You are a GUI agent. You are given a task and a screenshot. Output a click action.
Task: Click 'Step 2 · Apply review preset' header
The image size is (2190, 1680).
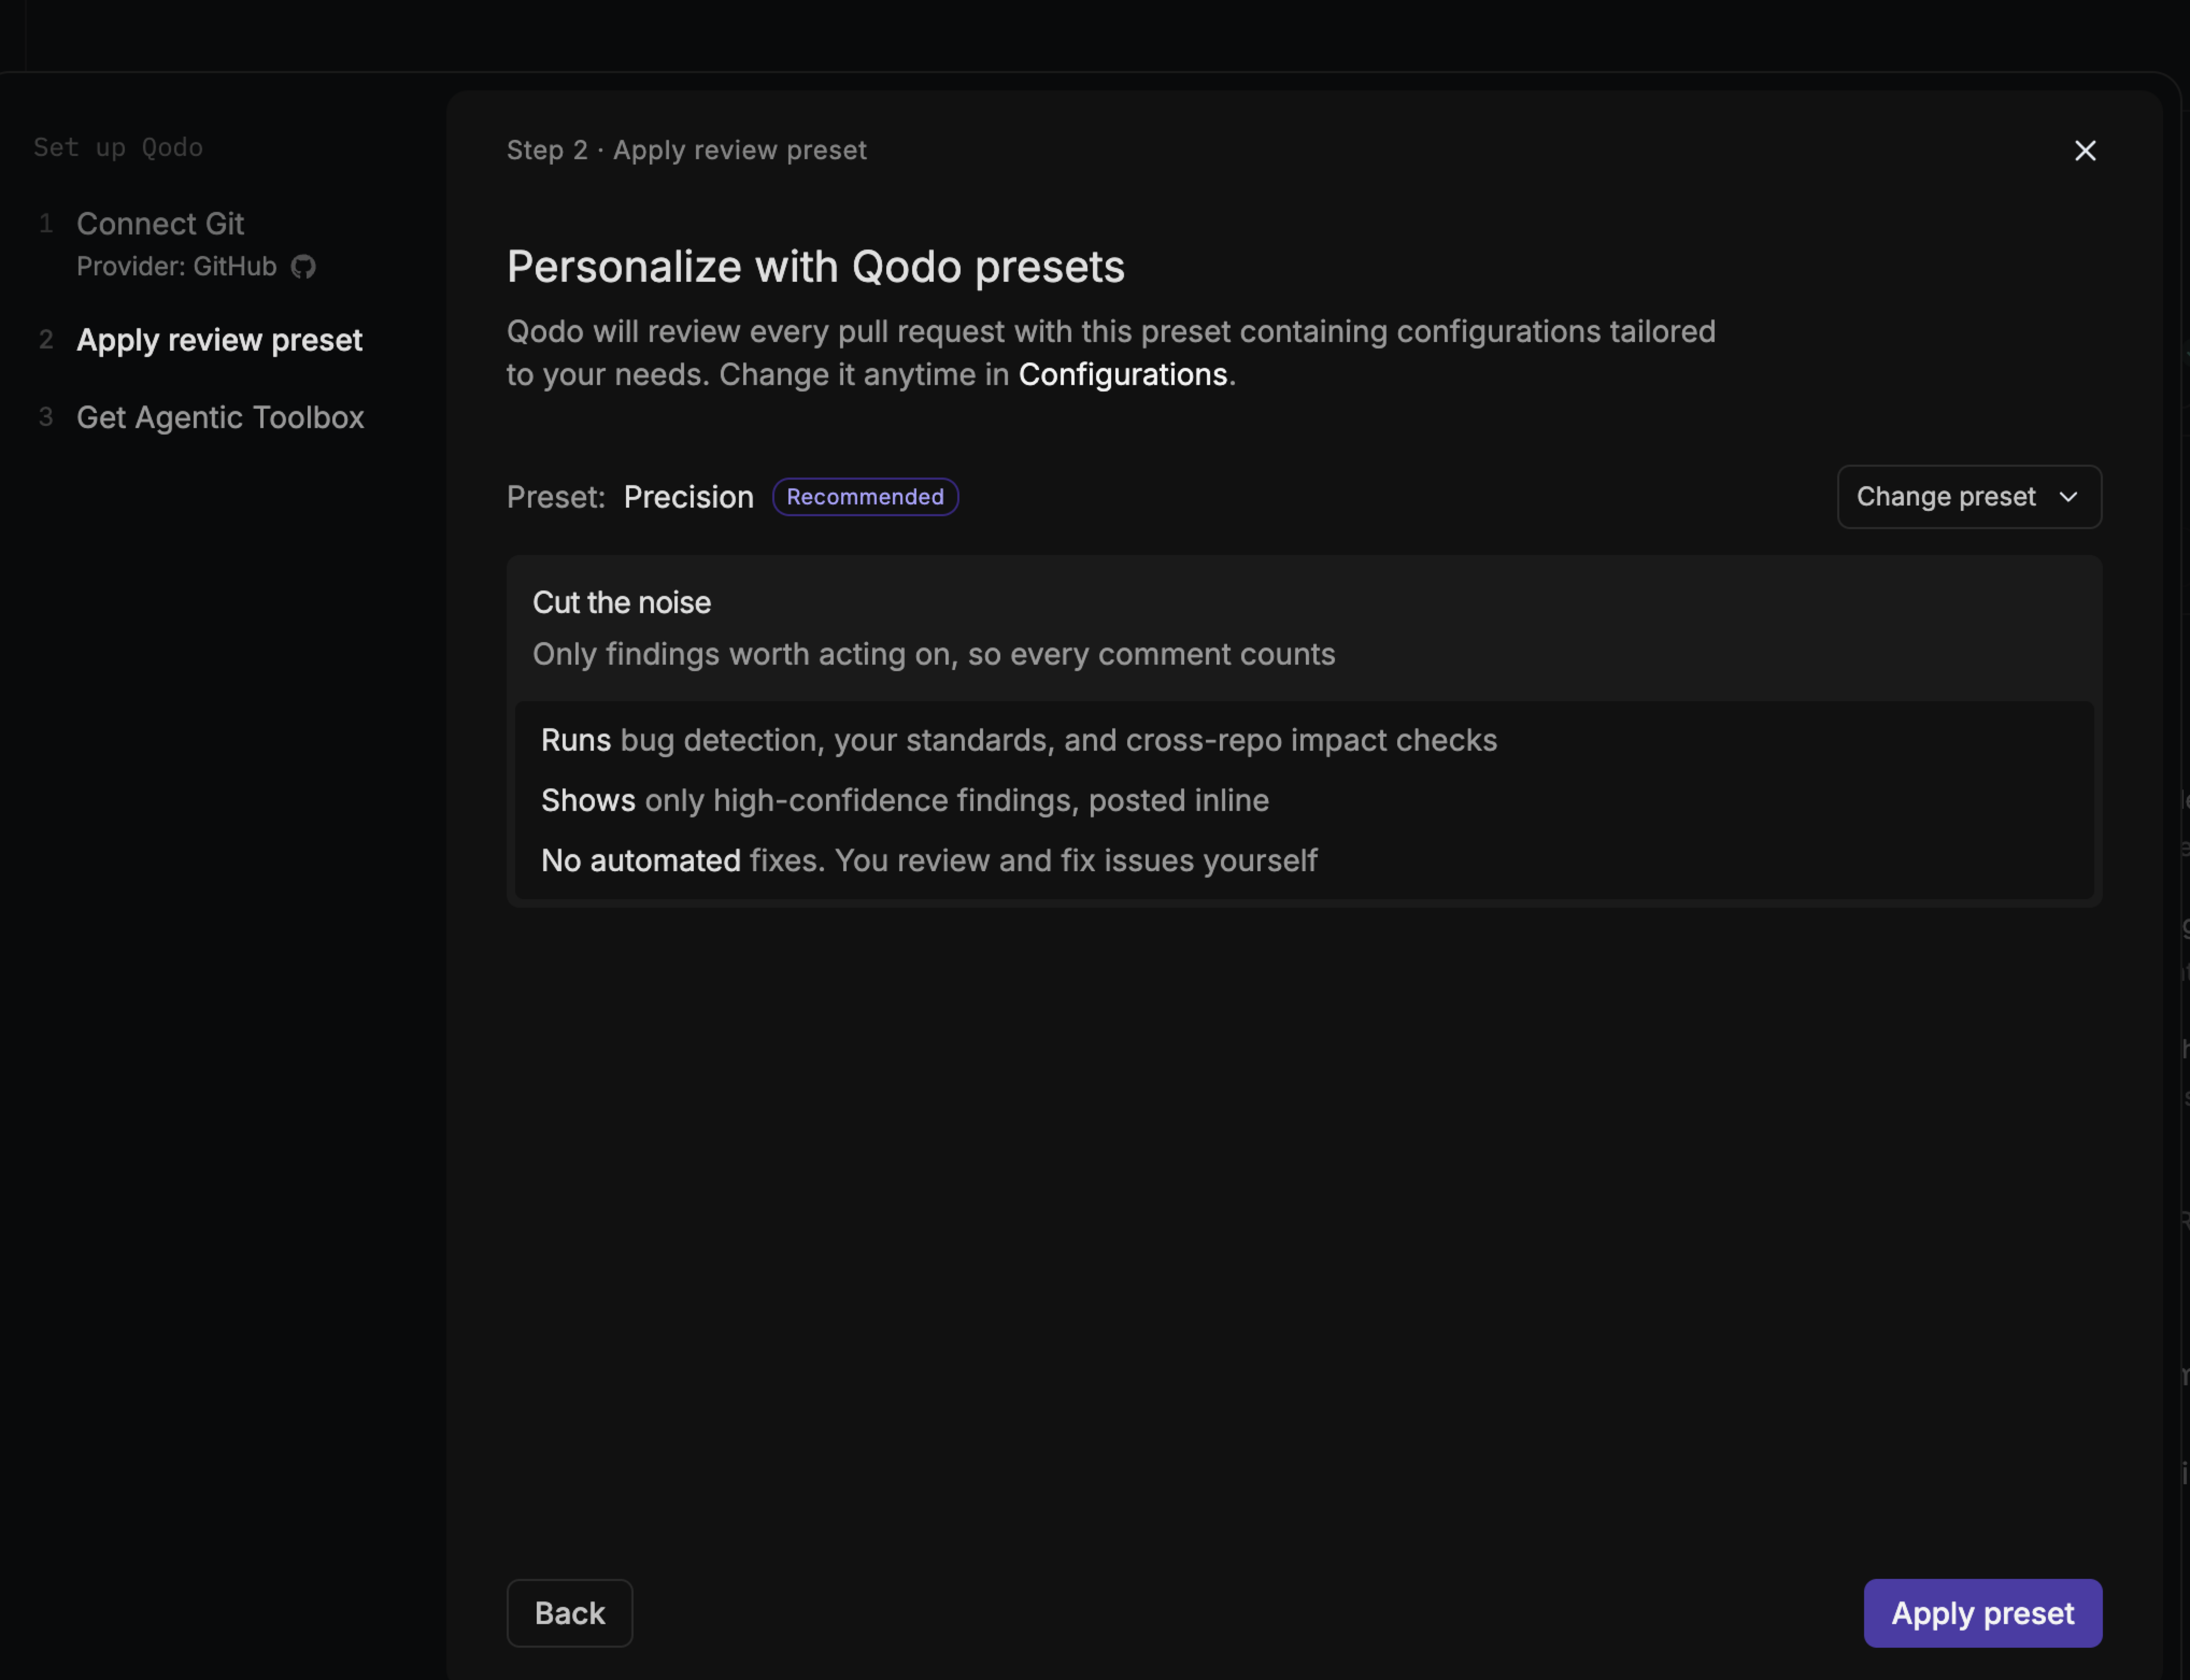[x=686, y=150]
